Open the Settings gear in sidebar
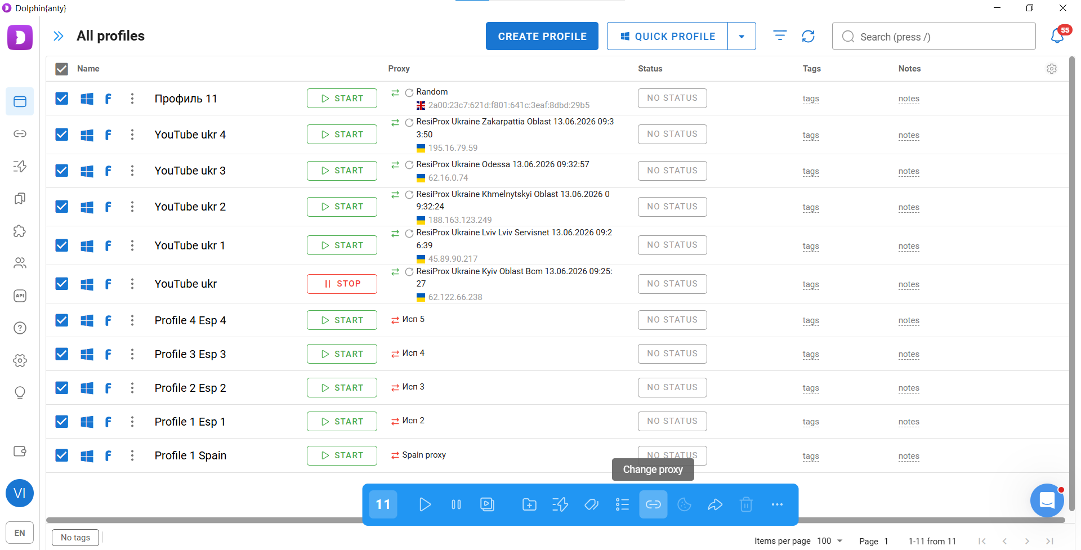The width and height of the screenshot is (1081, 550). 20,360
